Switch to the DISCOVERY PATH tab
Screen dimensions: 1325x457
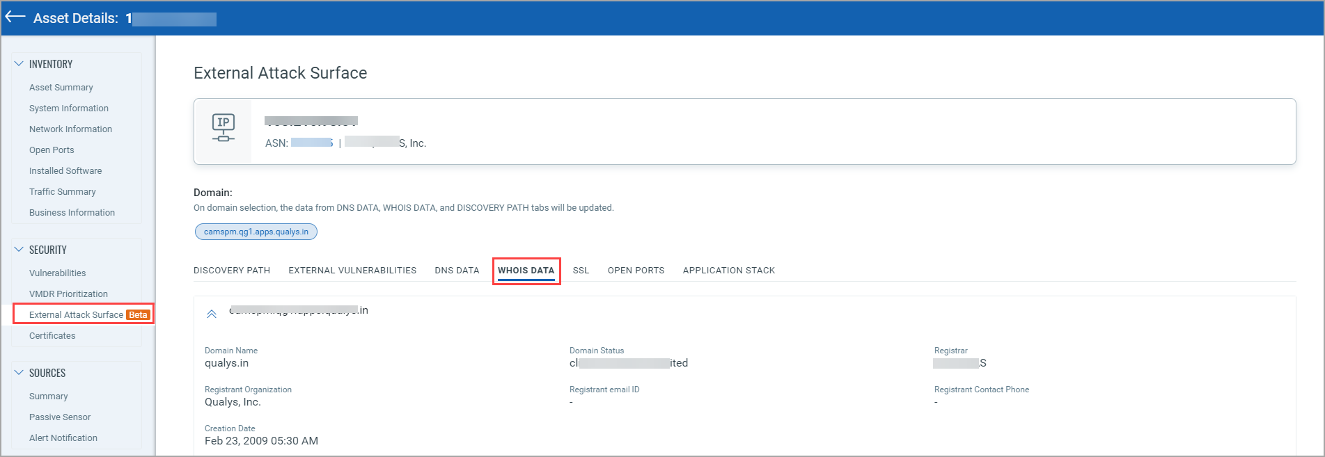click(x=232, y=271)
